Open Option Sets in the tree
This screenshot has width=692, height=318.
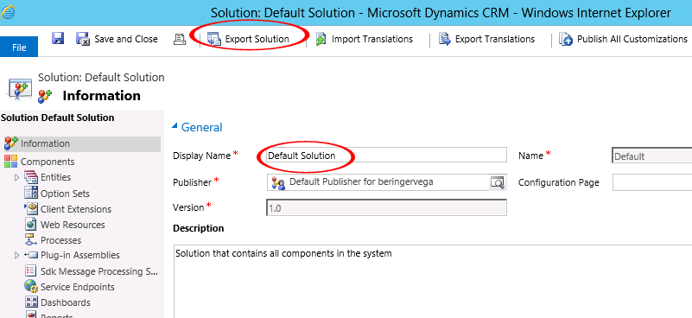(x=65, y=194)
